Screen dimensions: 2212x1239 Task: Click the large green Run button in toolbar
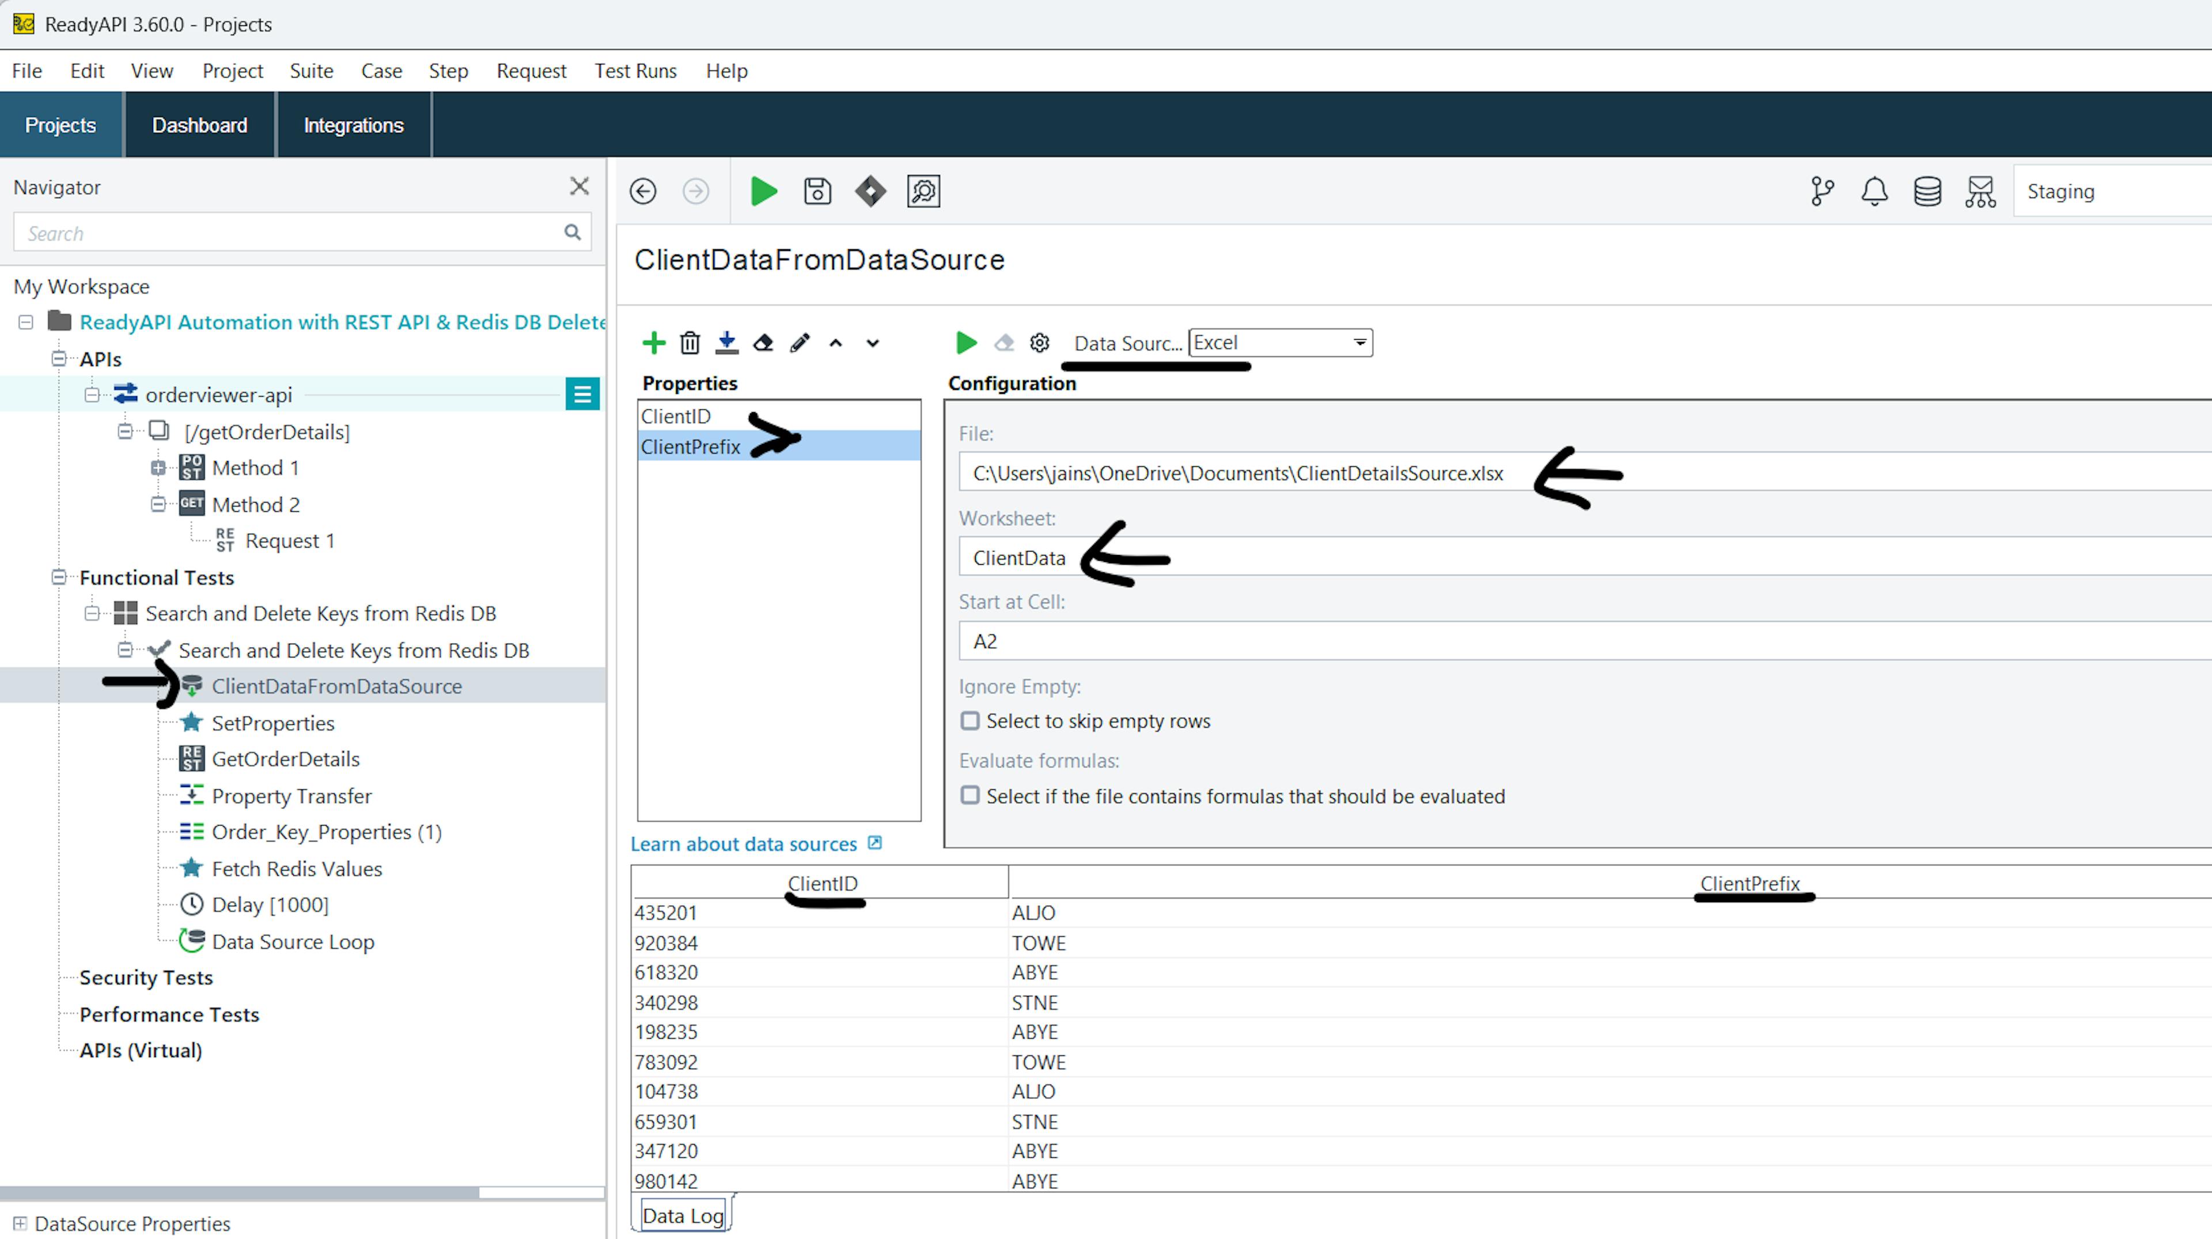(x=763, y=191)
